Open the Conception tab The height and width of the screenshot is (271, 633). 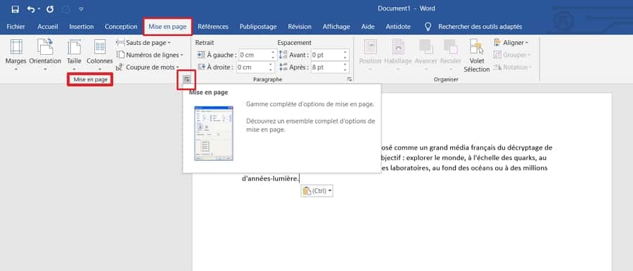pos(121,27)
